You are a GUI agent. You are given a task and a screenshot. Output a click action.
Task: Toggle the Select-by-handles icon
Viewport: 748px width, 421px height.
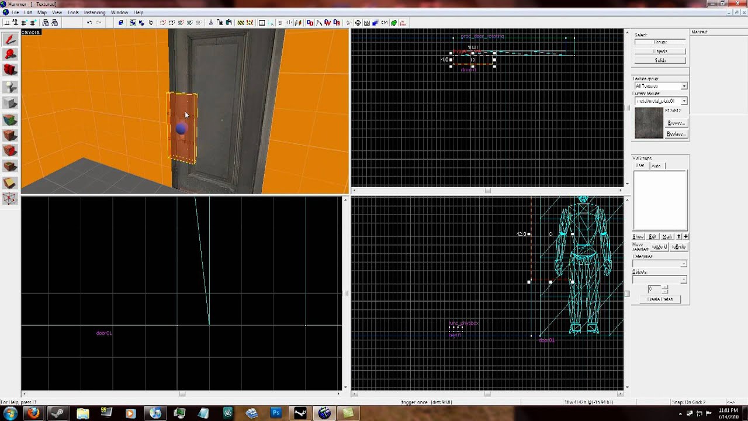[x=262, y=23]
